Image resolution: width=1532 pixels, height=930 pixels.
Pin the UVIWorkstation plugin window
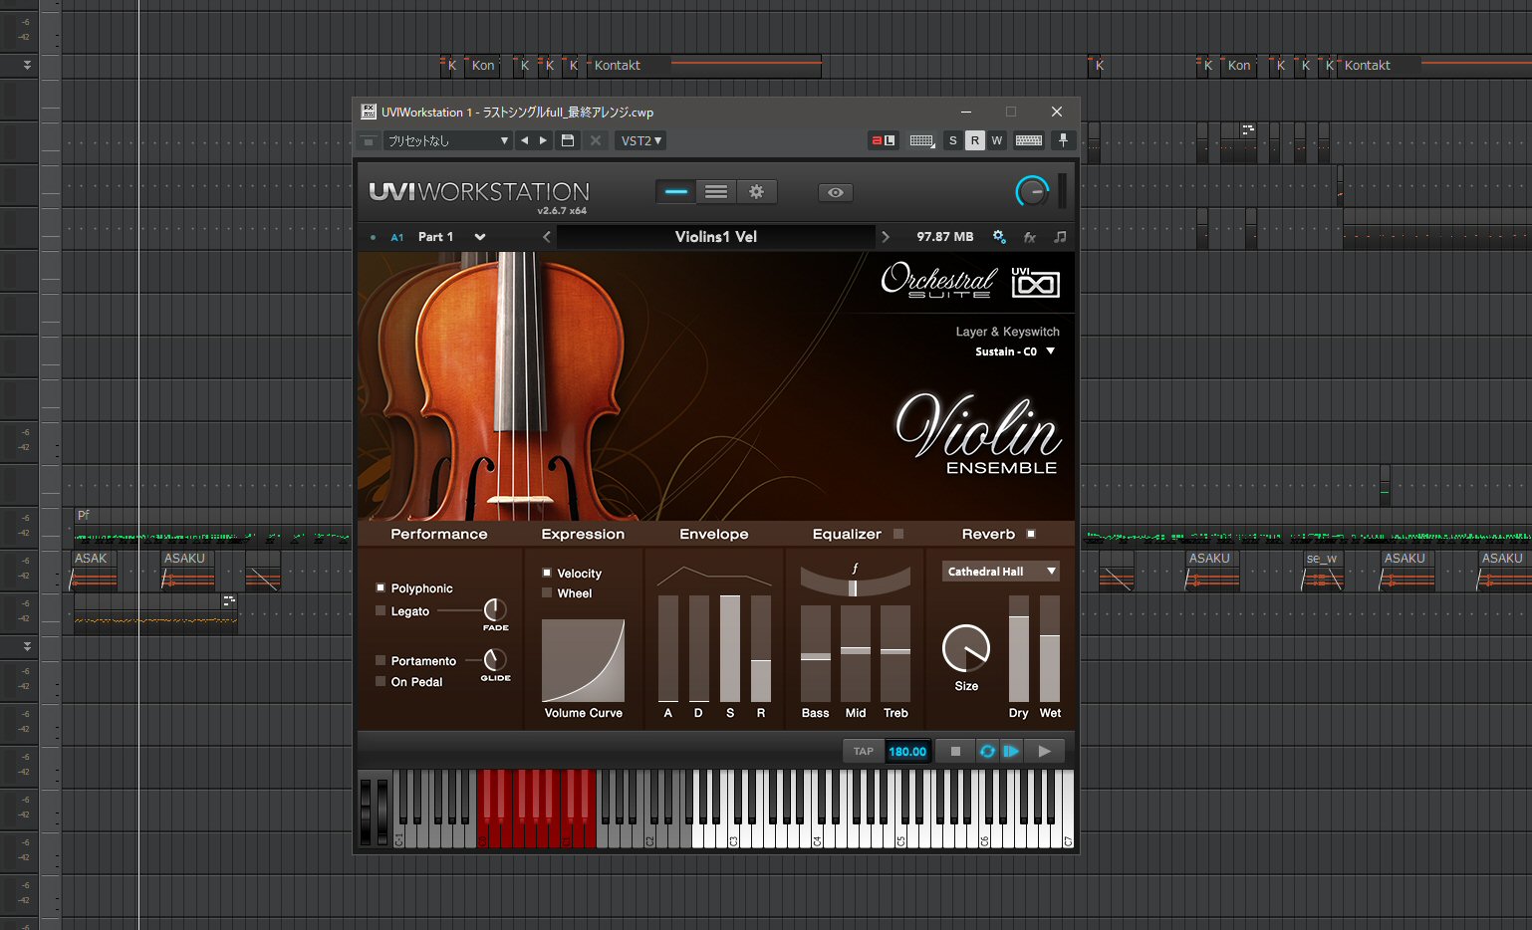point(1063,140)
